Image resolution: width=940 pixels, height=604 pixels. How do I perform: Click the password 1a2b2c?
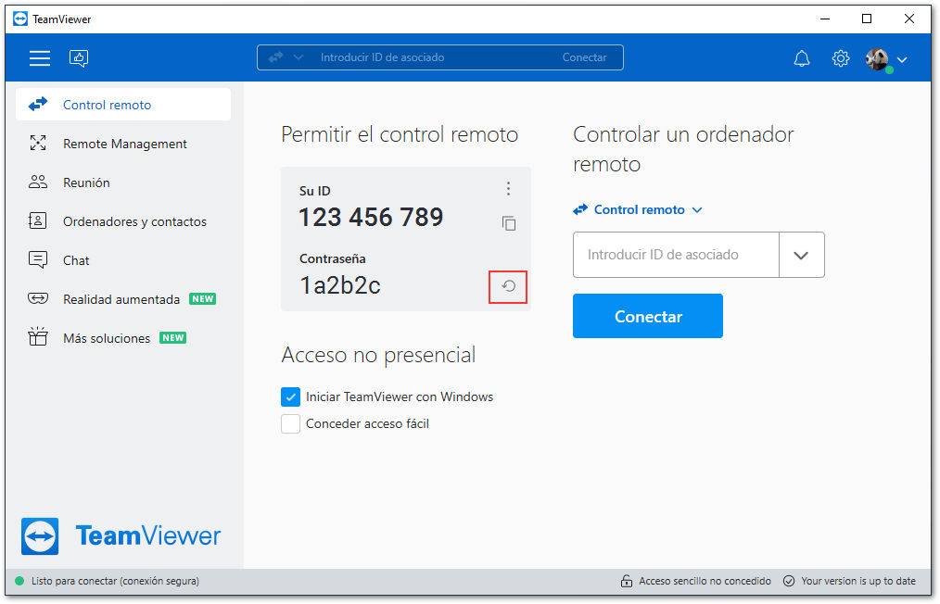(x=340, y=286)
